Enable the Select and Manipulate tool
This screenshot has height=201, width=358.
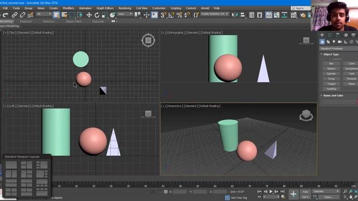(x=147, y=15)
